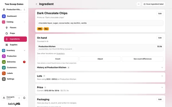This screenshot has width=172, height=107.
Task: Click Scan ingredient label button
Action: (153, 4)
